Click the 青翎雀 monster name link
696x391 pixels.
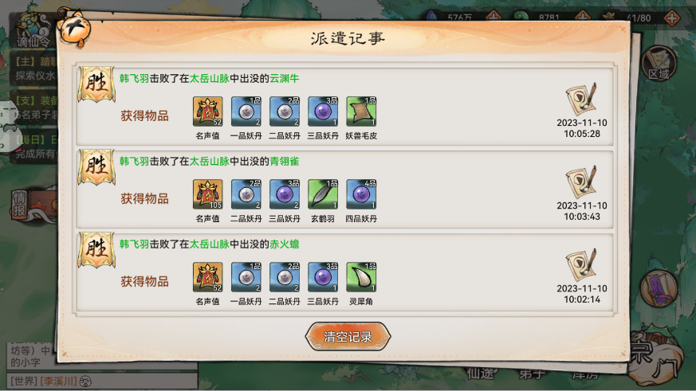(x=285, y=162)
